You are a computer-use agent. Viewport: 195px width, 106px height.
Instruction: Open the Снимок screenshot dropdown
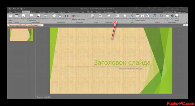coord(39,17)
